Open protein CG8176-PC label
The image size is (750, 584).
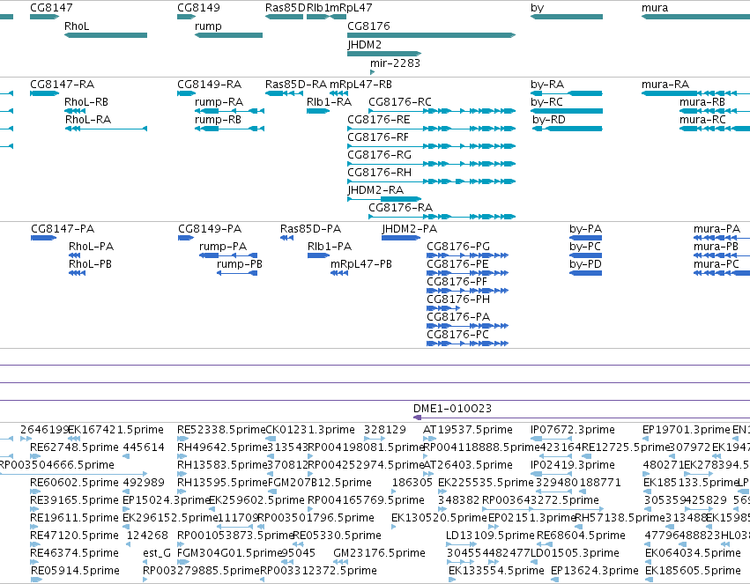point(457,335)
